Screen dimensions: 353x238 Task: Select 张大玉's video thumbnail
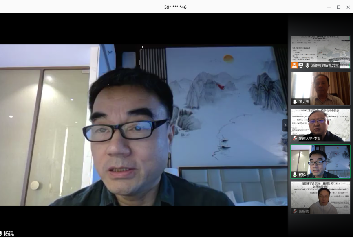[320, 87]
